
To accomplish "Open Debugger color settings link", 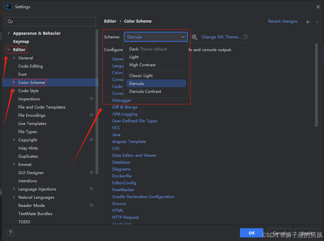I will click(122, 100).
